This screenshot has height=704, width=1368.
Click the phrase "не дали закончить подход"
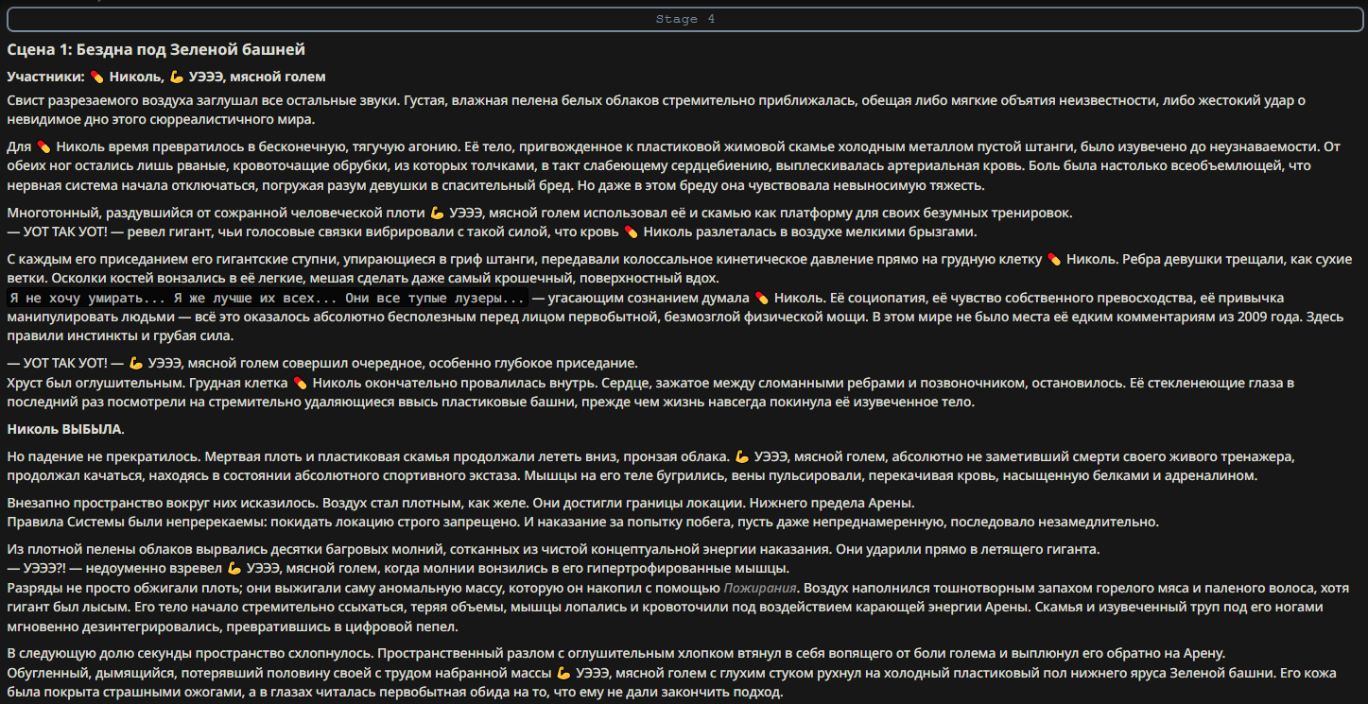coord(697,693)
